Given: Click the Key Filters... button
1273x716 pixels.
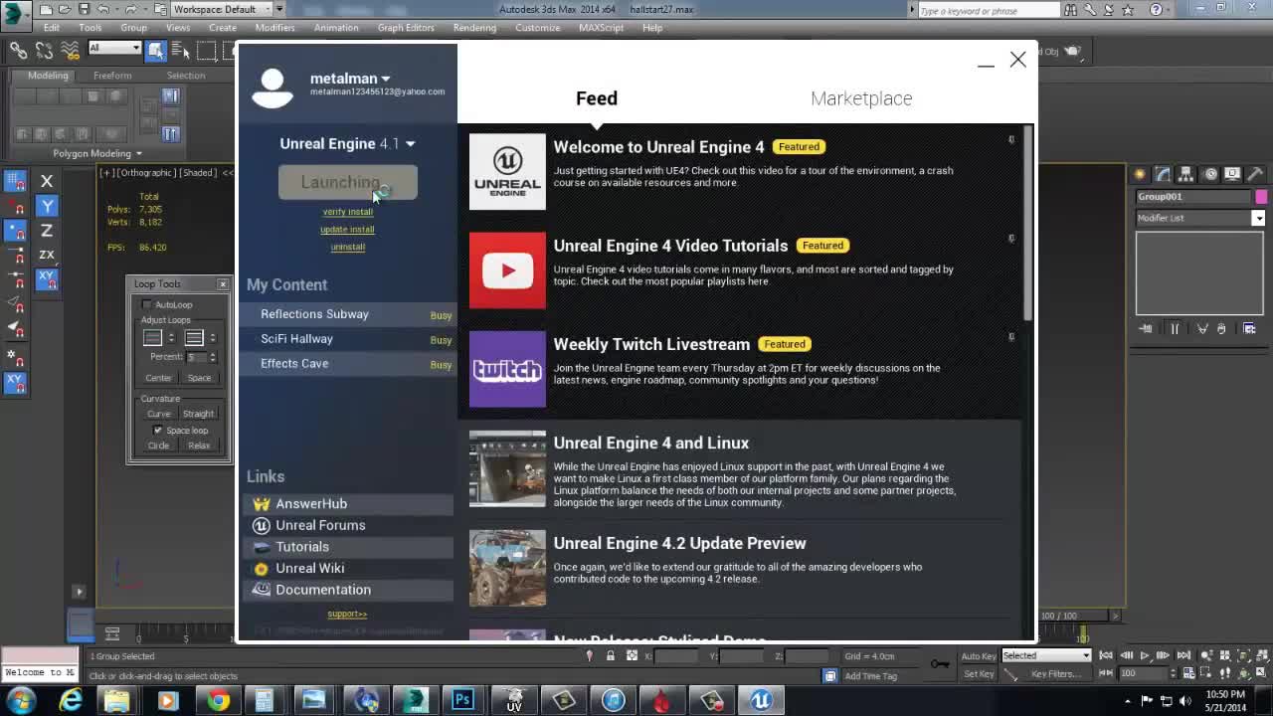Looking at the screenshot, I should point(1055,673).
